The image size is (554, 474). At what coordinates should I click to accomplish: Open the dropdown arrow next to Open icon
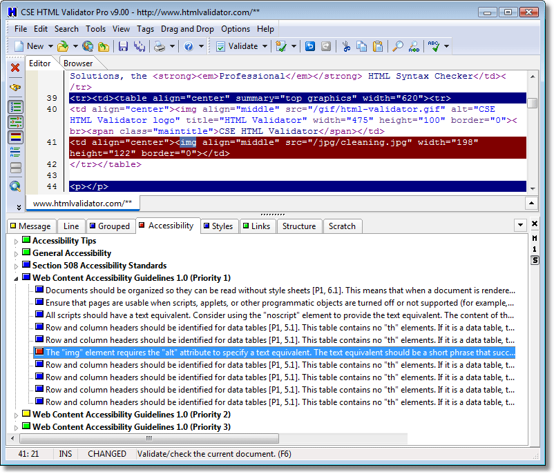coord(75,46)
